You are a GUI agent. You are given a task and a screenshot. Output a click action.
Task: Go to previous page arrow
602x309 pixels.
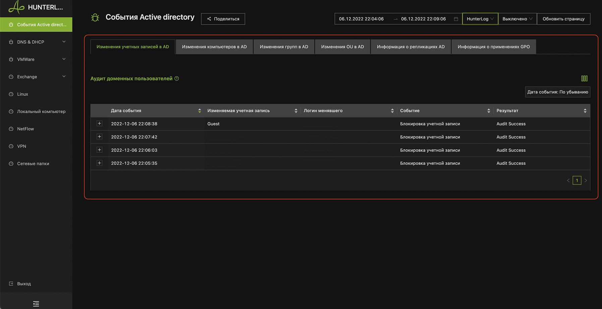point(568,180)
